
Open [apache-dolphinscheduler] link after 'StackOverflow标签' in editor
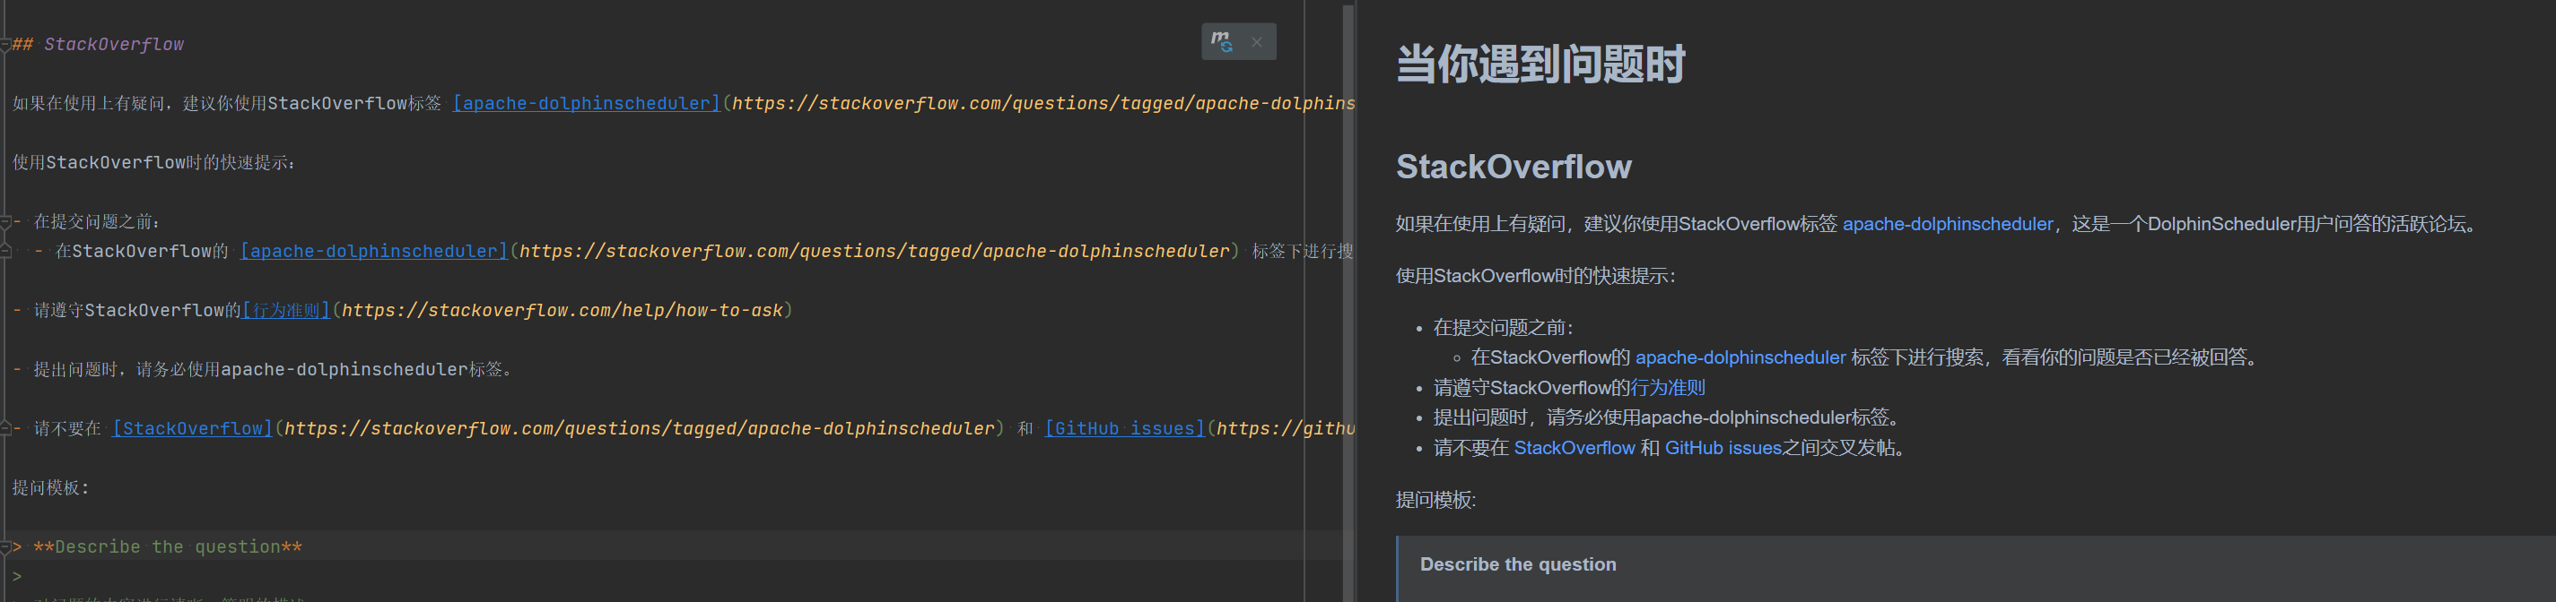pyautogui.click(x=587, y=103)
